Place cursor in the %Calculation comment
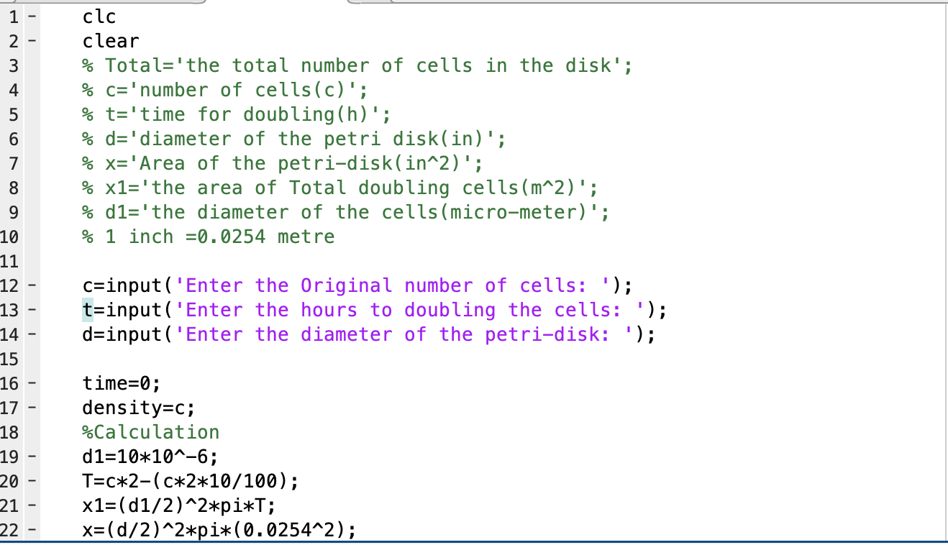Image resolution: width=948 pixels, height=545 pixels. click(151, 432)
